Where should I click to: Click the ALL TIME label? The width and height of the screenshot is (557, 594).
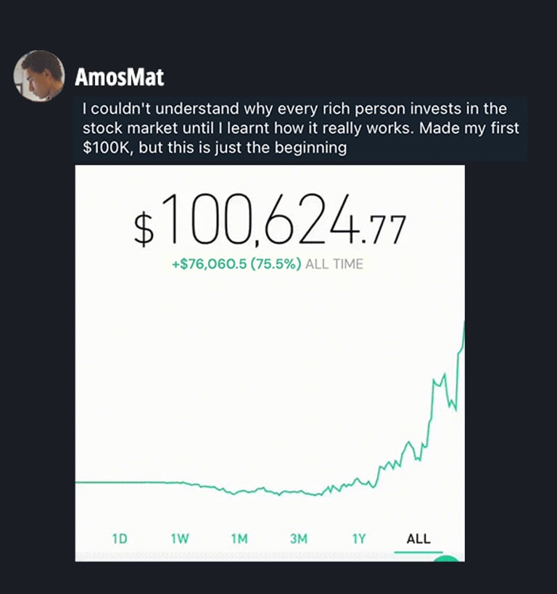click(334, 264)
